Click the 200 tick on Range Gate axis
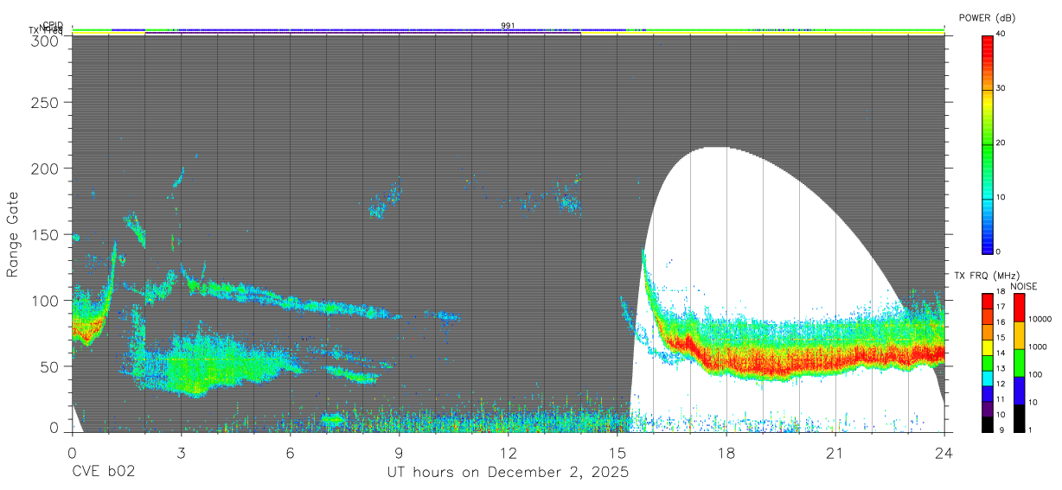Screen dimensions: 1062x490 (46, 168)
